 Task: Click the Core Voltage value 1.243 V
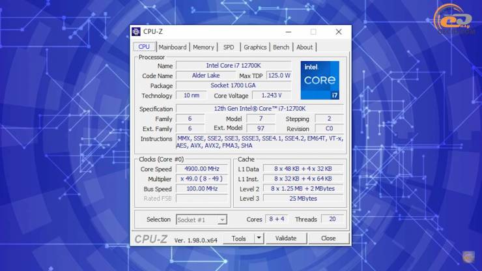tap(272, 95)
